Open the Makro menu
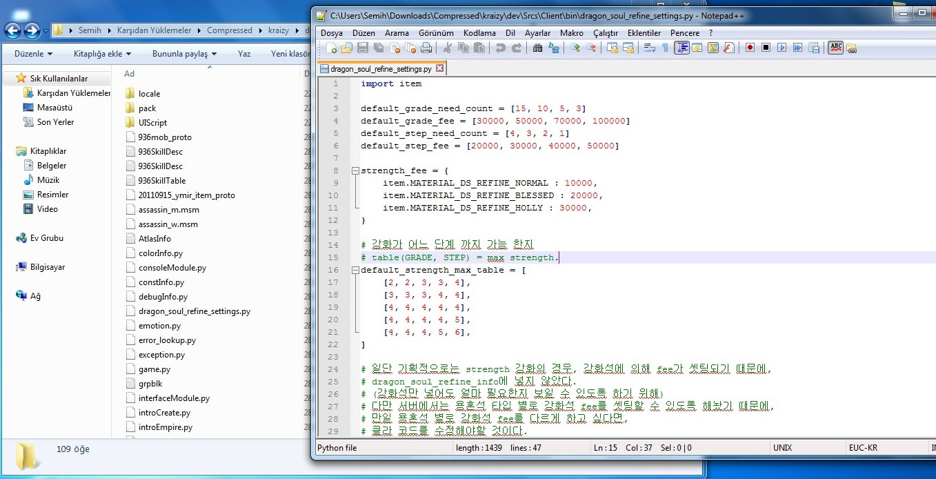Viewport: 936px width, 479px height. (572, 32)
